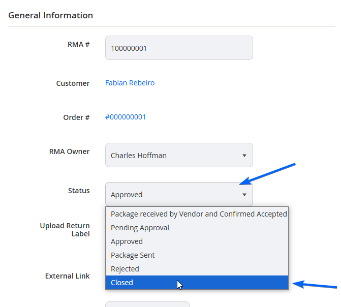The height and width of the screenshot is (307, 341).
Task: Select the Closed status option
Action: (x=197, y=283)
